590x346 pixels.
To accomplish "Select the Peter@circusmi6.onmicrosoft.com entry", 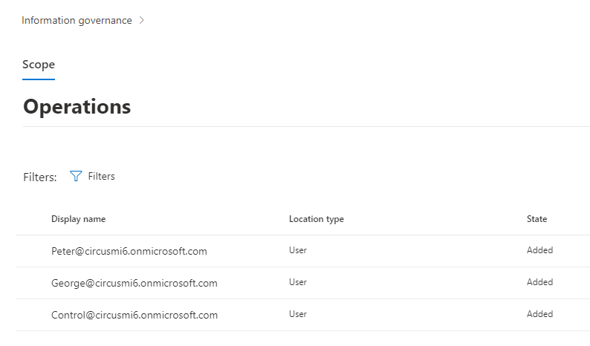I will [129, 251].
